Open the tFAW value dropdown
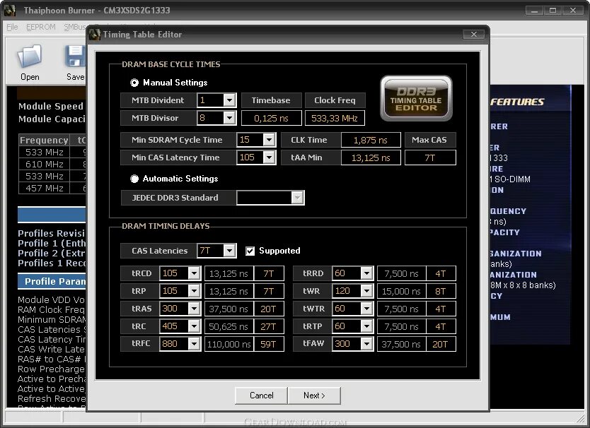The width and height of the screenshot is (590, 428). pyautogui.click(x=366, y=343)
